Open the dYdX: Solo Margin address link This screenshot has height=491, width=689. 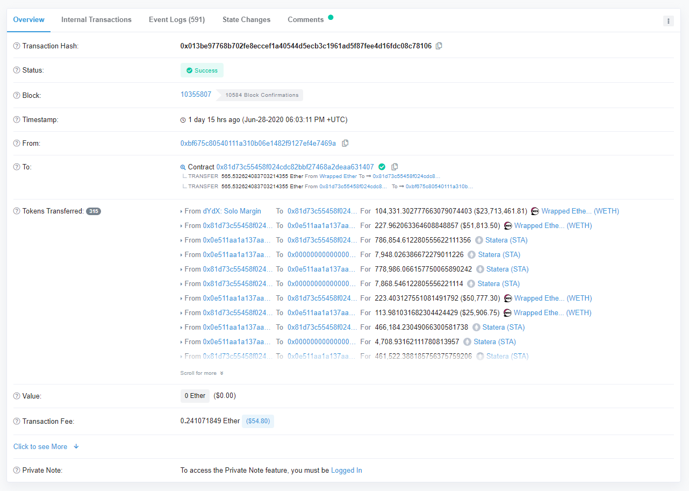coord(232,211)
